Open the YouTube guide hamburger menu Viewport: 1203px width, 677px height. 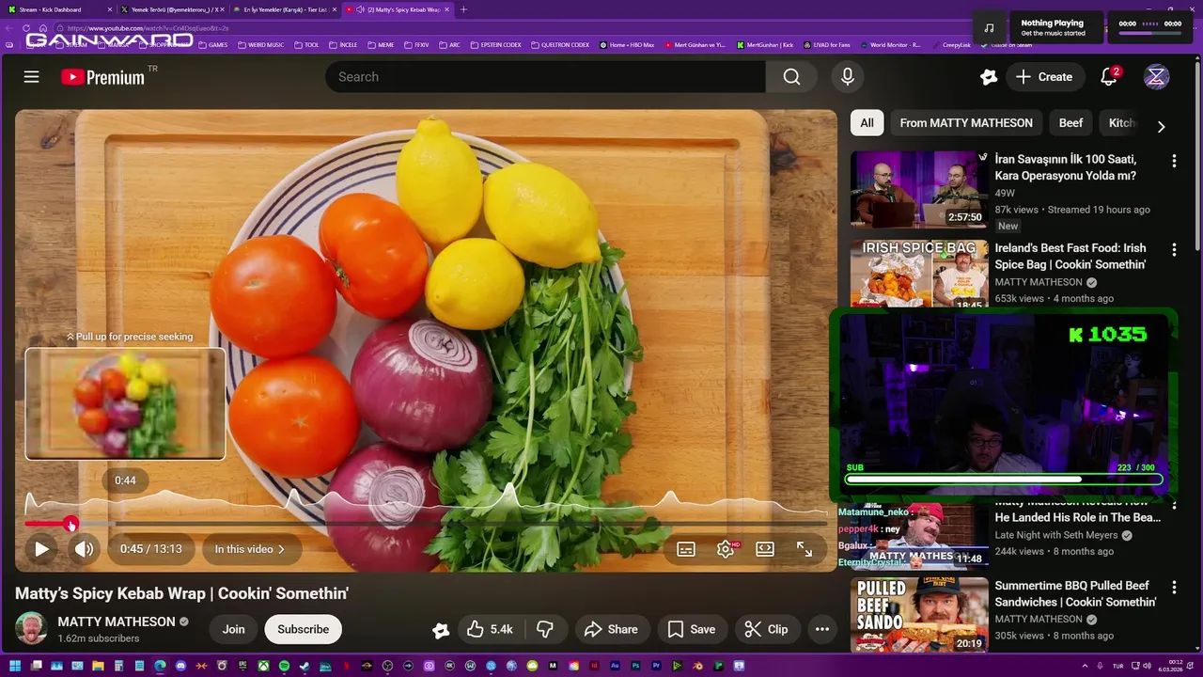[x=31, y=77]
